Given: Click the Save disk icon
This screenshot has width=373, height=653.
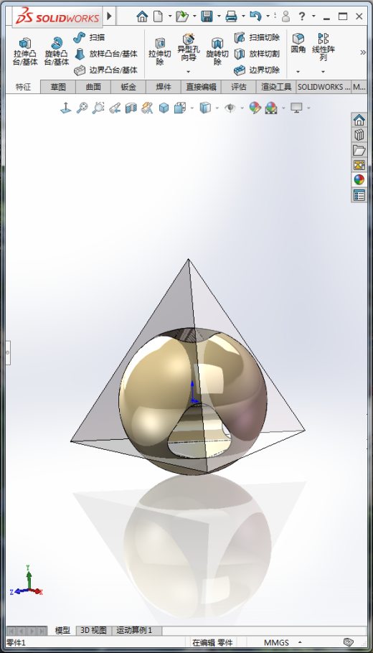Looking at the screenshot, I should point(207,17).
